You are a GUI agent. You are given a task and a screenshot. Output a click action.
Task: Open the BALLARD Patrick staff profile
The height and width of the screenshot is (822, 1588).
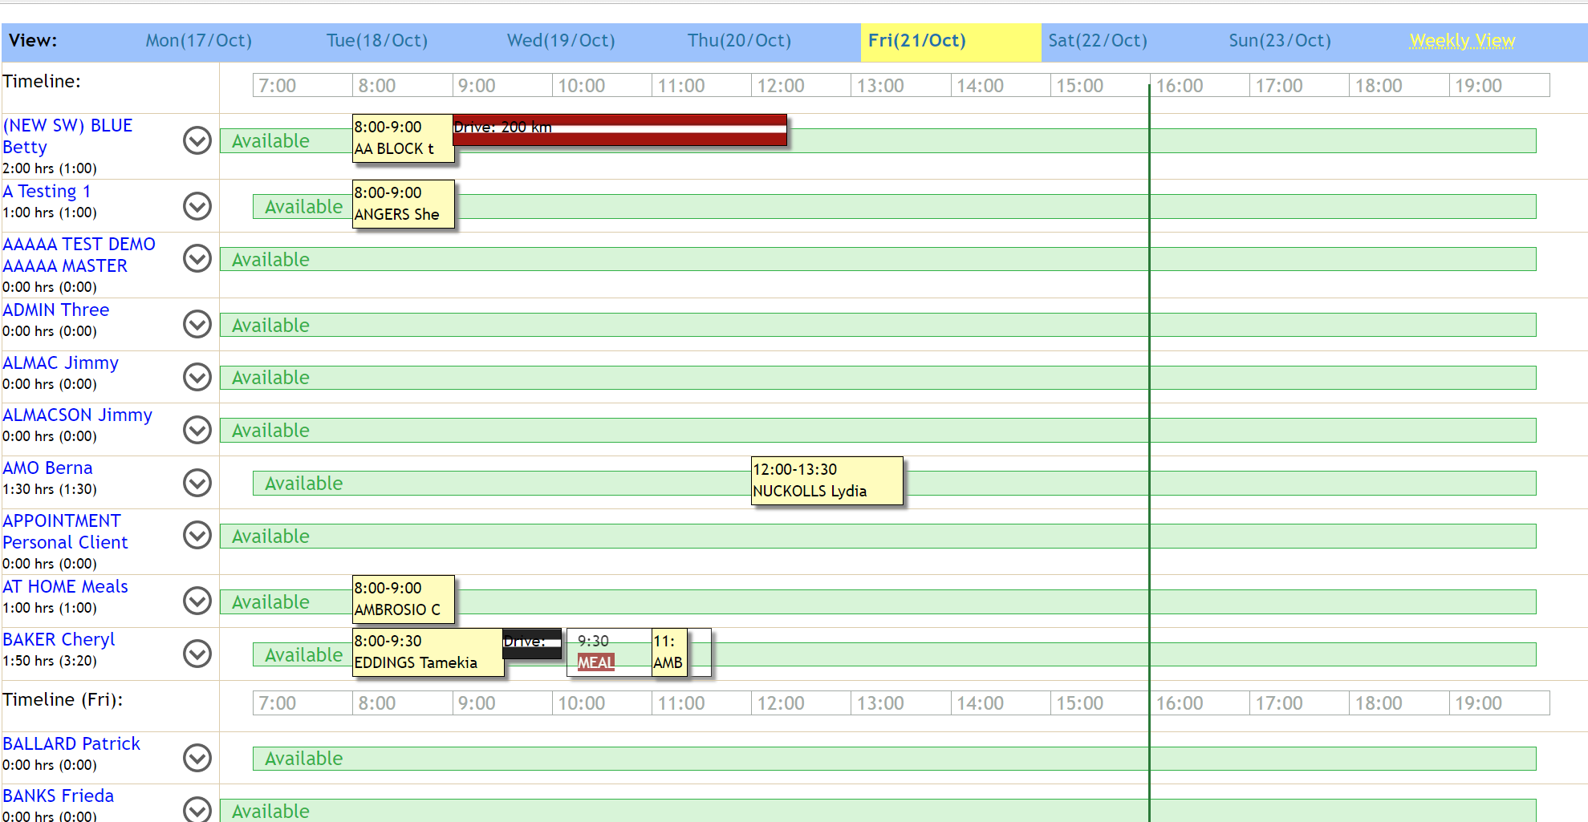coord(71,743)
